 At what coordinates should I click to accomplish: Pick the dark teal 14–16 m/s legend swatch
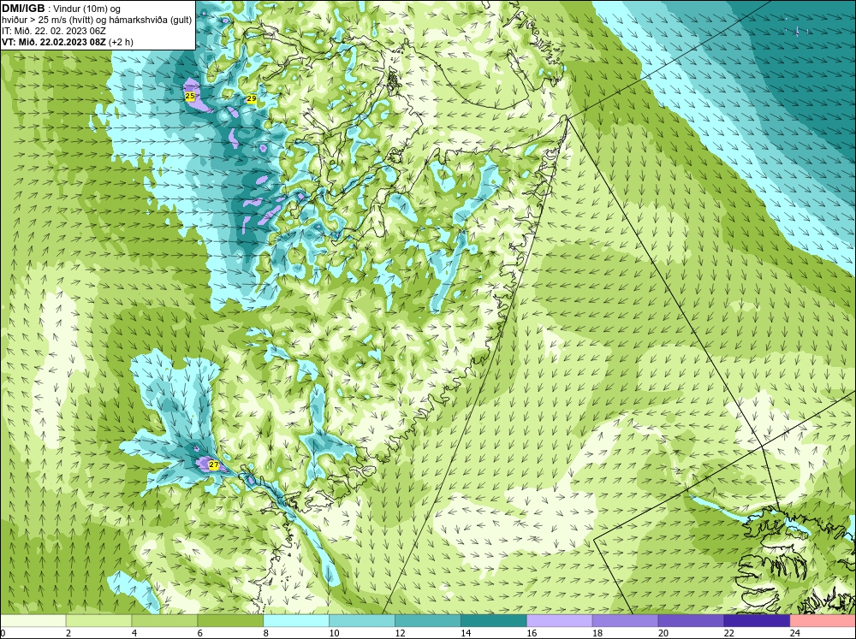(x=494, y=621)
